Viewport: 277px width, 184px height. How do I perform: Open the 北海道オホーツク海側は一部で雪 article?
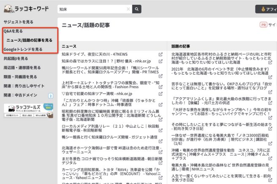coord(111,150)
